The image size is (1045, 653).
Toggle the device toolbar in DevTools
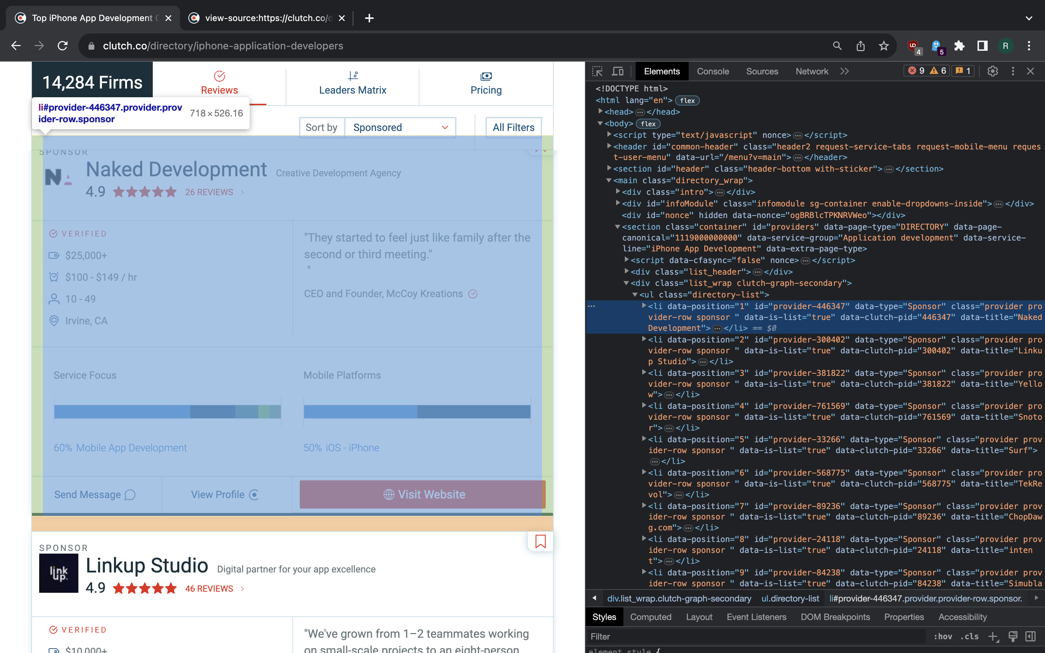[x=618, y=71]
